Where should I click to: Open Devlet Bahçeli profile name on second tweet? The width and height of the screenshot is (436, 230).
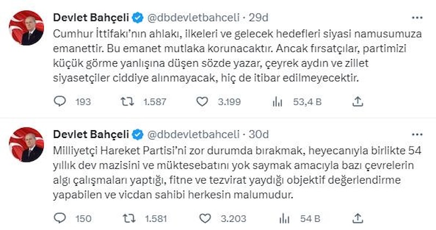91,135
